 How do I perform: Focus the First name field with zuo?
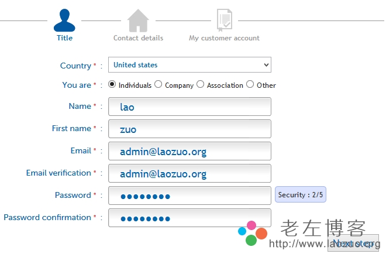click(189, 129)
